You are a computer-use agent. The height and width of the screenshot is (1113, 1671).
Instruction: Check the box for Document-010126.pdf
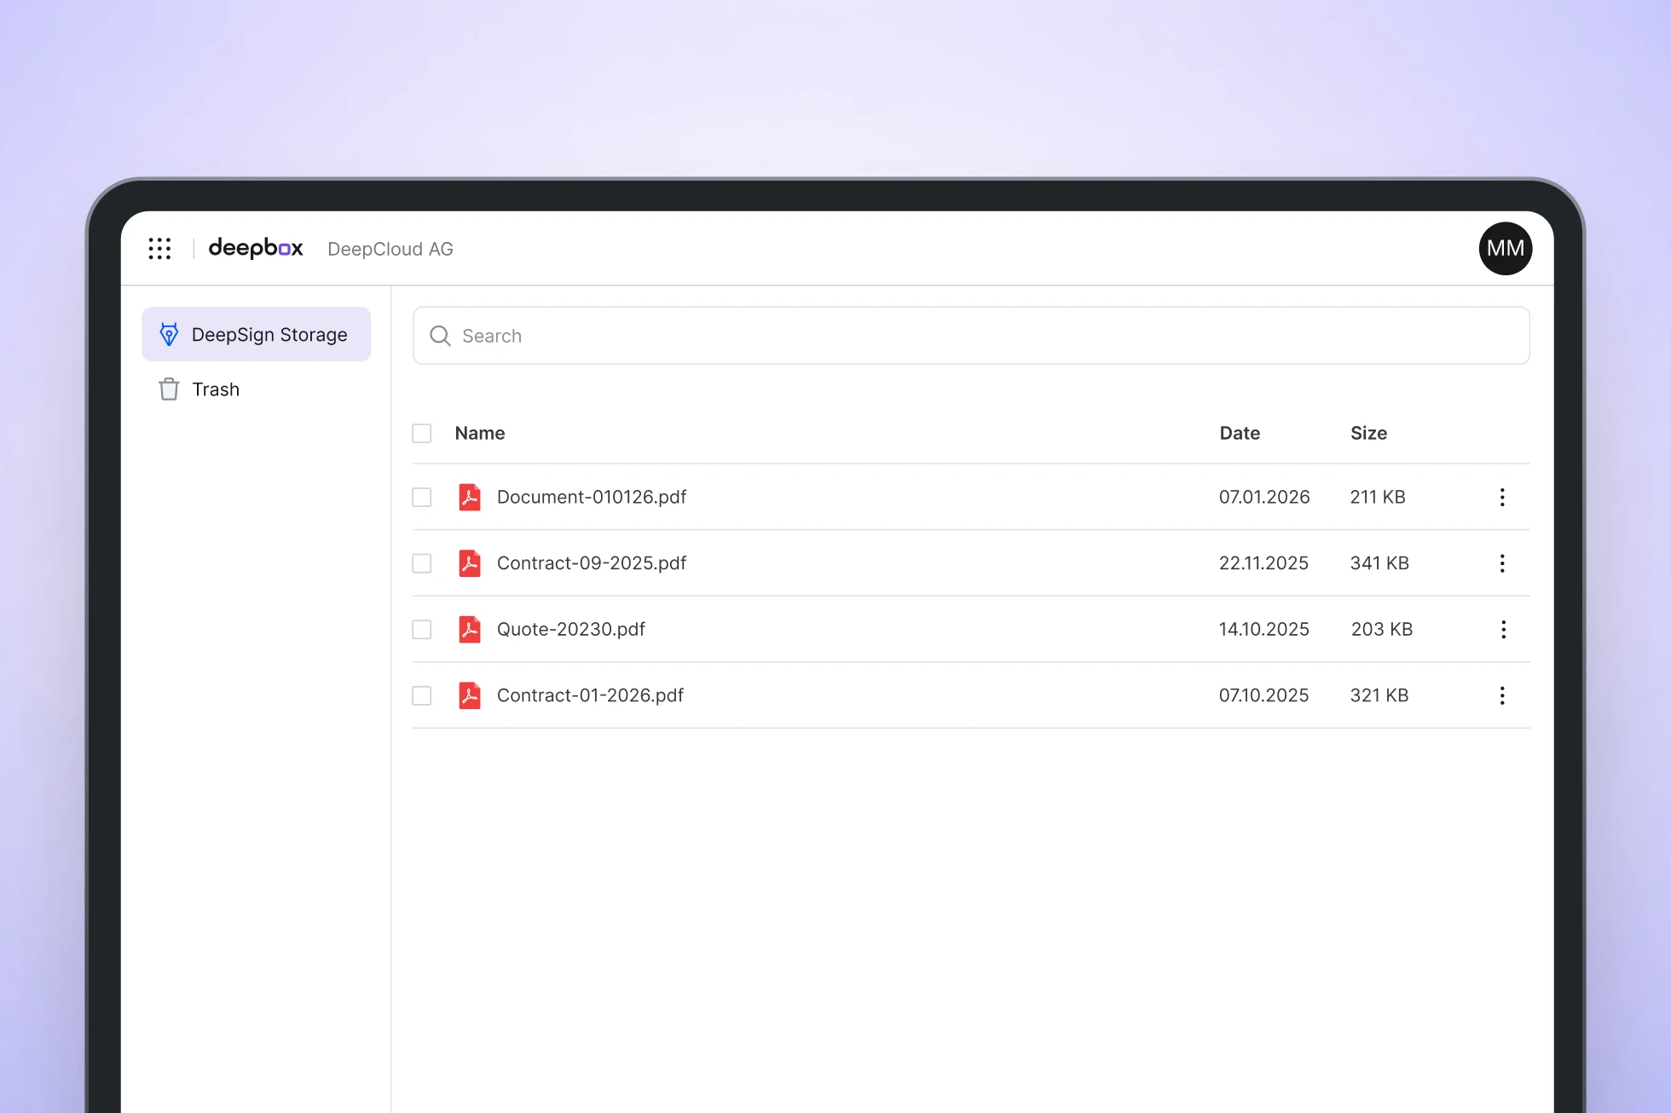(x=422, y=497)
